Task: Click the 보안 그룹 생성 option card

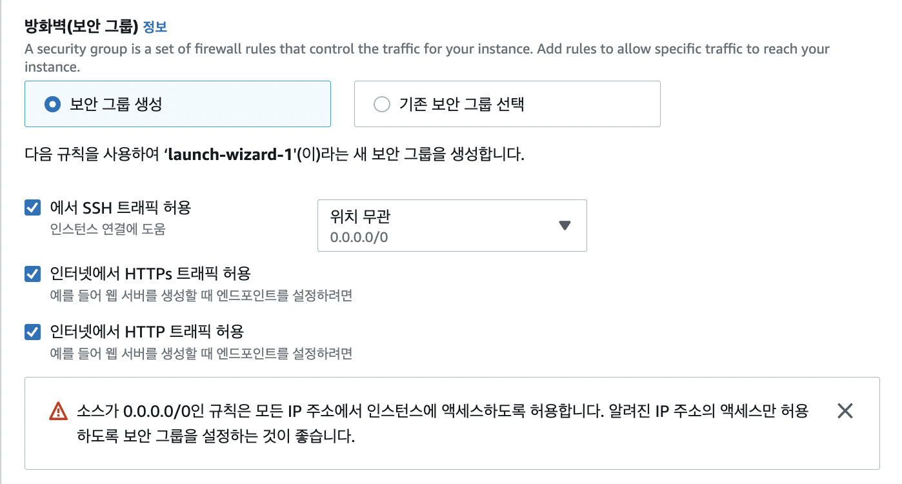Action: coord(177,104)
